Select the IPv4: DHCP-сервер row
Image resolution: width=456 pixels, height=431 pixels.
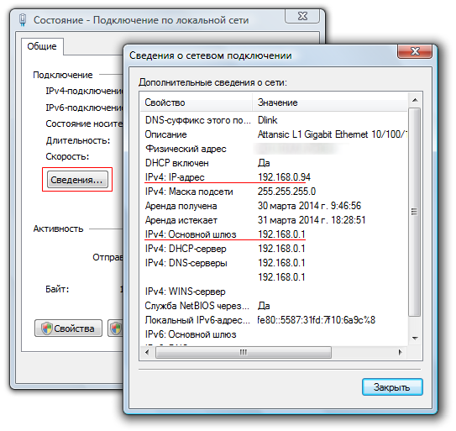pyautogui.click(x=274, y=249)
